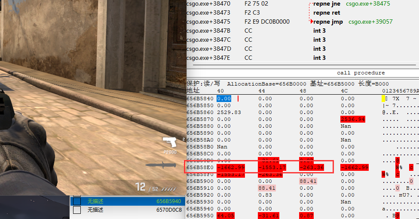Select disassembler row csgo.exe+38473

point(208,12)
